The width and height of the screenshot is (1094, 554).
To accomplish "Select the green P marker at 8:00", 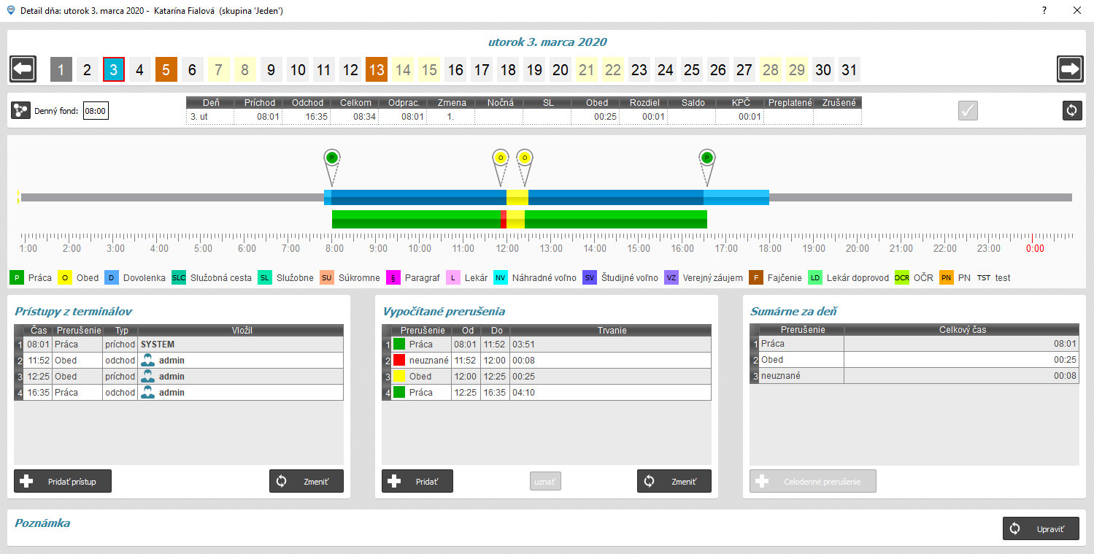I will pyautogui.click(x=332, y=158).
